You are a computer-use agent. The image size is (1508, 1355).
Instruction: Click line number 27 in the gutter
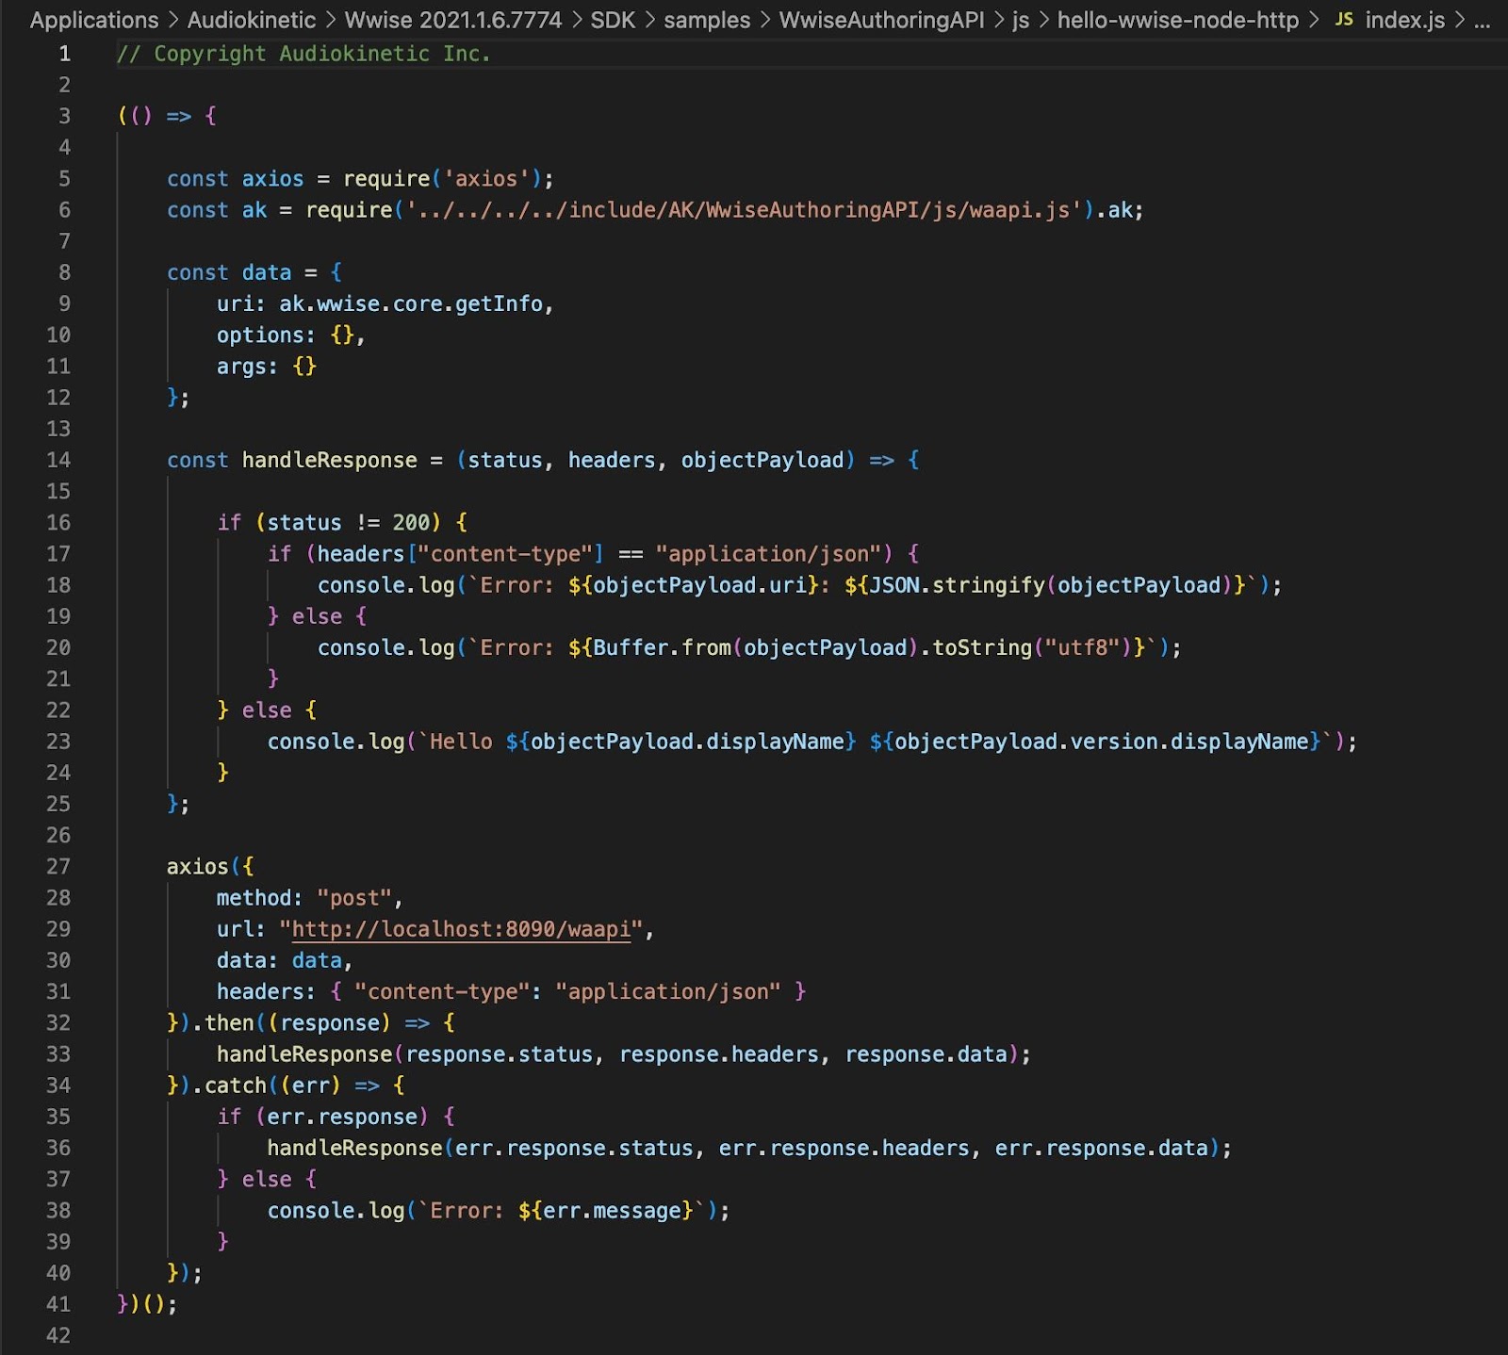(x=58, y=867)
